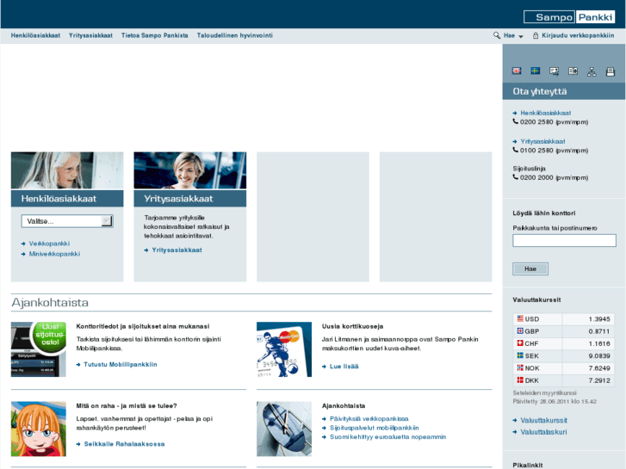Open Päivityksiä verkkopankissa link
Image resolution: width=626 pixels, height=469 pixels.
tap(369, 419)
